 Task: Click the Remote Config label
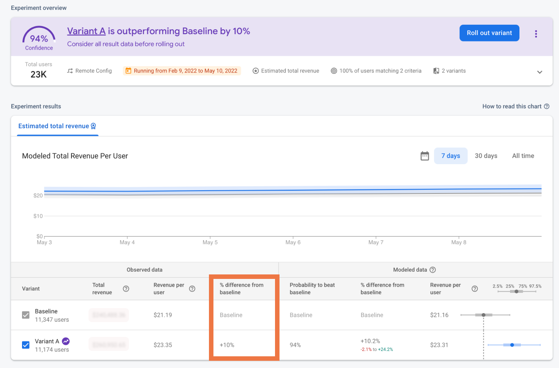(93, 71)
